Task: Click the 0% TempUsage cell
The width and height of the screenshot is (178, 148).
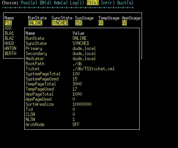Action: click(x=101, y=23)
